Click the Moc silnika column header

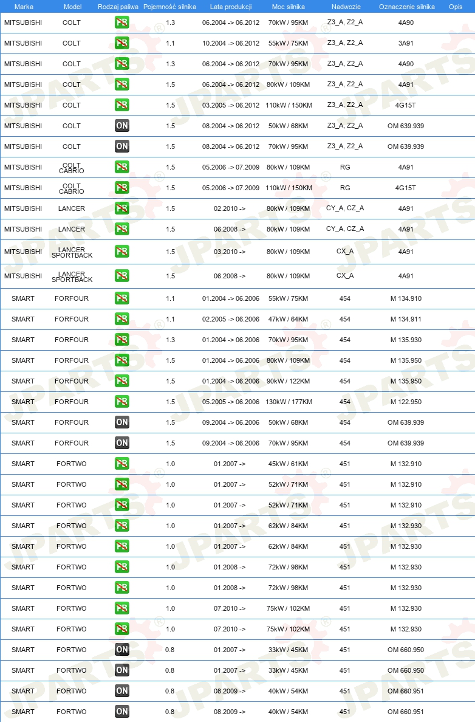[288, 7]
